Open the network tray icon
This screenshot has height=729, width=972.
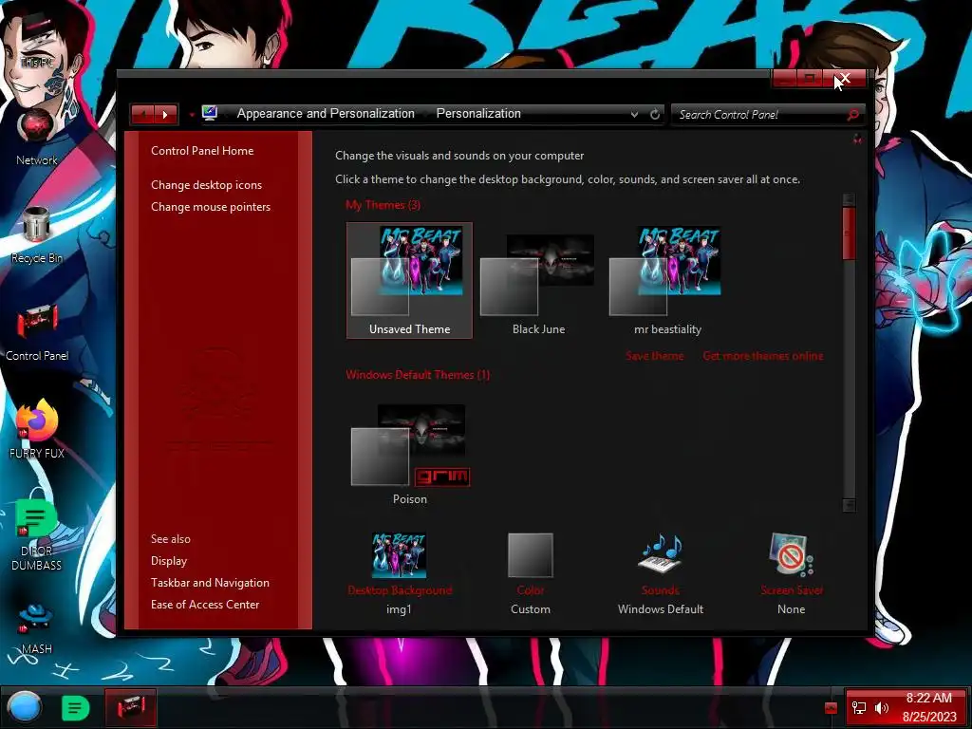pos(859,708)
